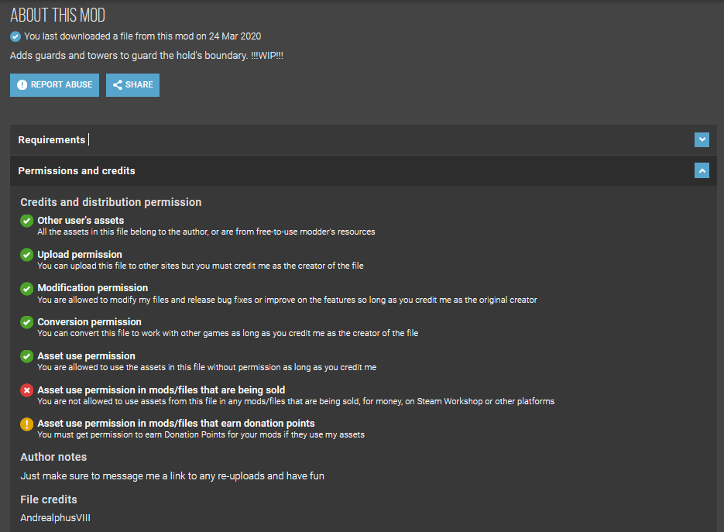Click red X icon for sold mods permission
The width and height of the screenshot is (724, 532).
[x=27, y=390]
